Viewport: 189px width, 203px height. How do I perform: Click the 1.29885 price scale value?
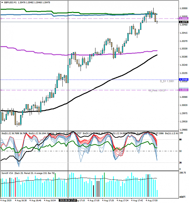(x=184, y=130)
